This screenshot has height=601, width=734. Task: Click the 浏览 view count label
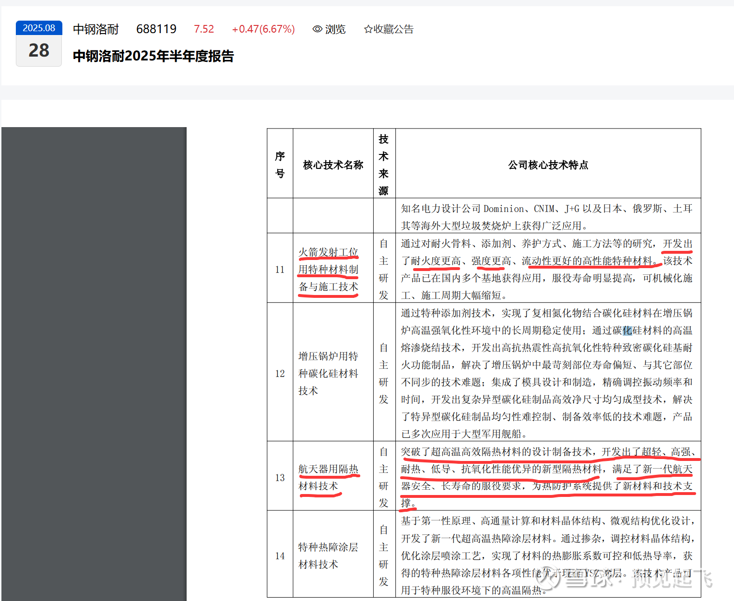(335, 29)
